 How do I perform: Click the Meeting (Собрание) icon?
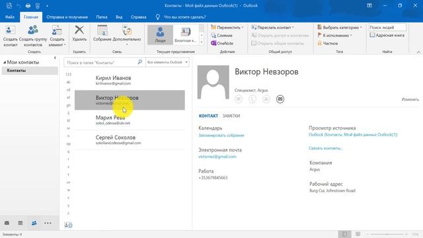[102, 34]
